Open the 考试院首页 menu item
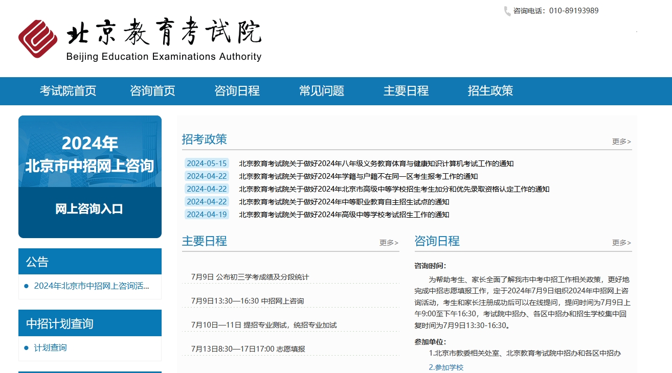This screenshot has height=373, width=672. 68,91
